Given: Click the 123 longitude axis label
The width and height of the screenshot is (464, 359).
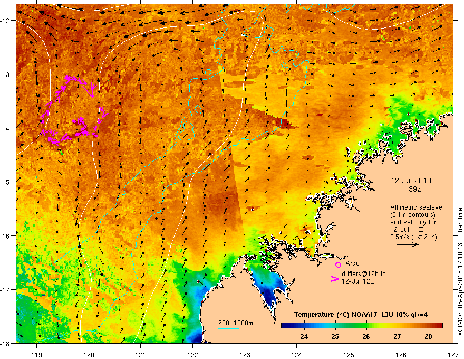Looking at the screenshot, I should 245,355.
